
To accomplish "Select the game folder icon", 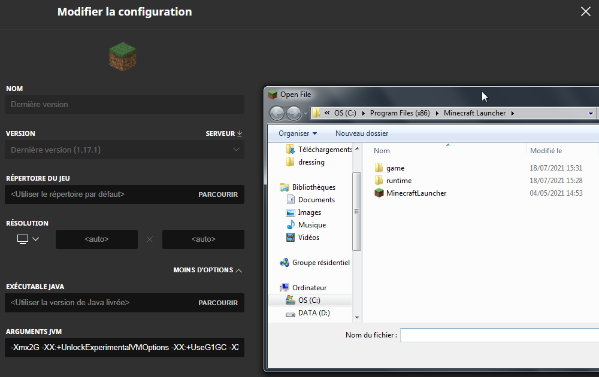I will [x=379, y=168].
